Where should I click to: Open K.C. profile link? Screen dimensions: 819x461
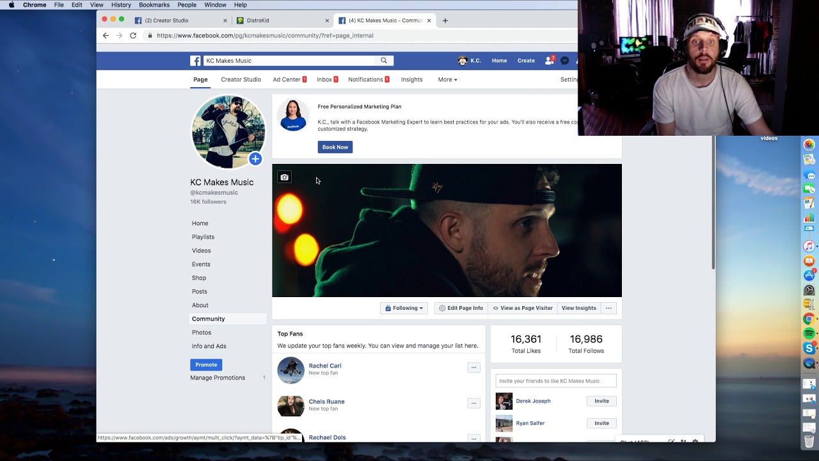point(470,61)
